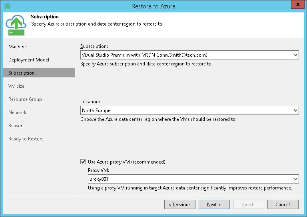This screenshot has width=307, height=217.
Task: Expand the Subscription dropdown arrow
Action: [x=295, y=55]
